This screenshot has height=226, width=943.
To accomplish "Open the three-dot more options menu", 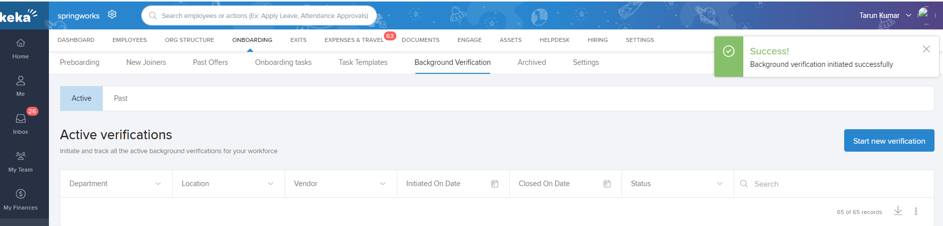I will point(916,212).
